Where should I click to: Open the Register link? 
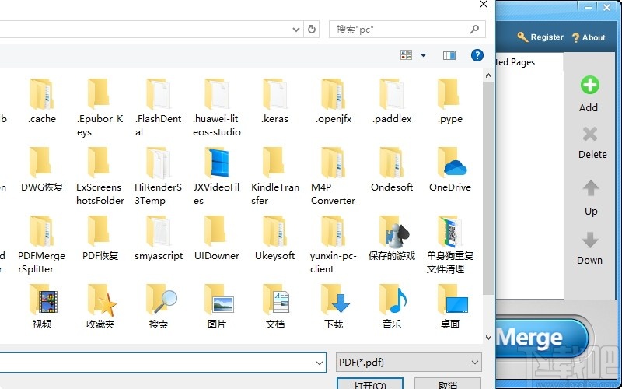click(x=540, y=37)
